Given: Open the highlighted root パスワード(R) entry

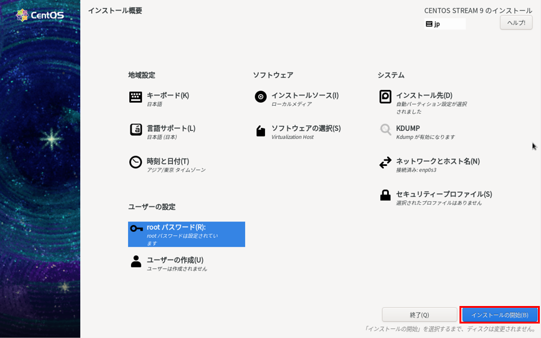Looking at the screenshot, I should coord(187,234).
